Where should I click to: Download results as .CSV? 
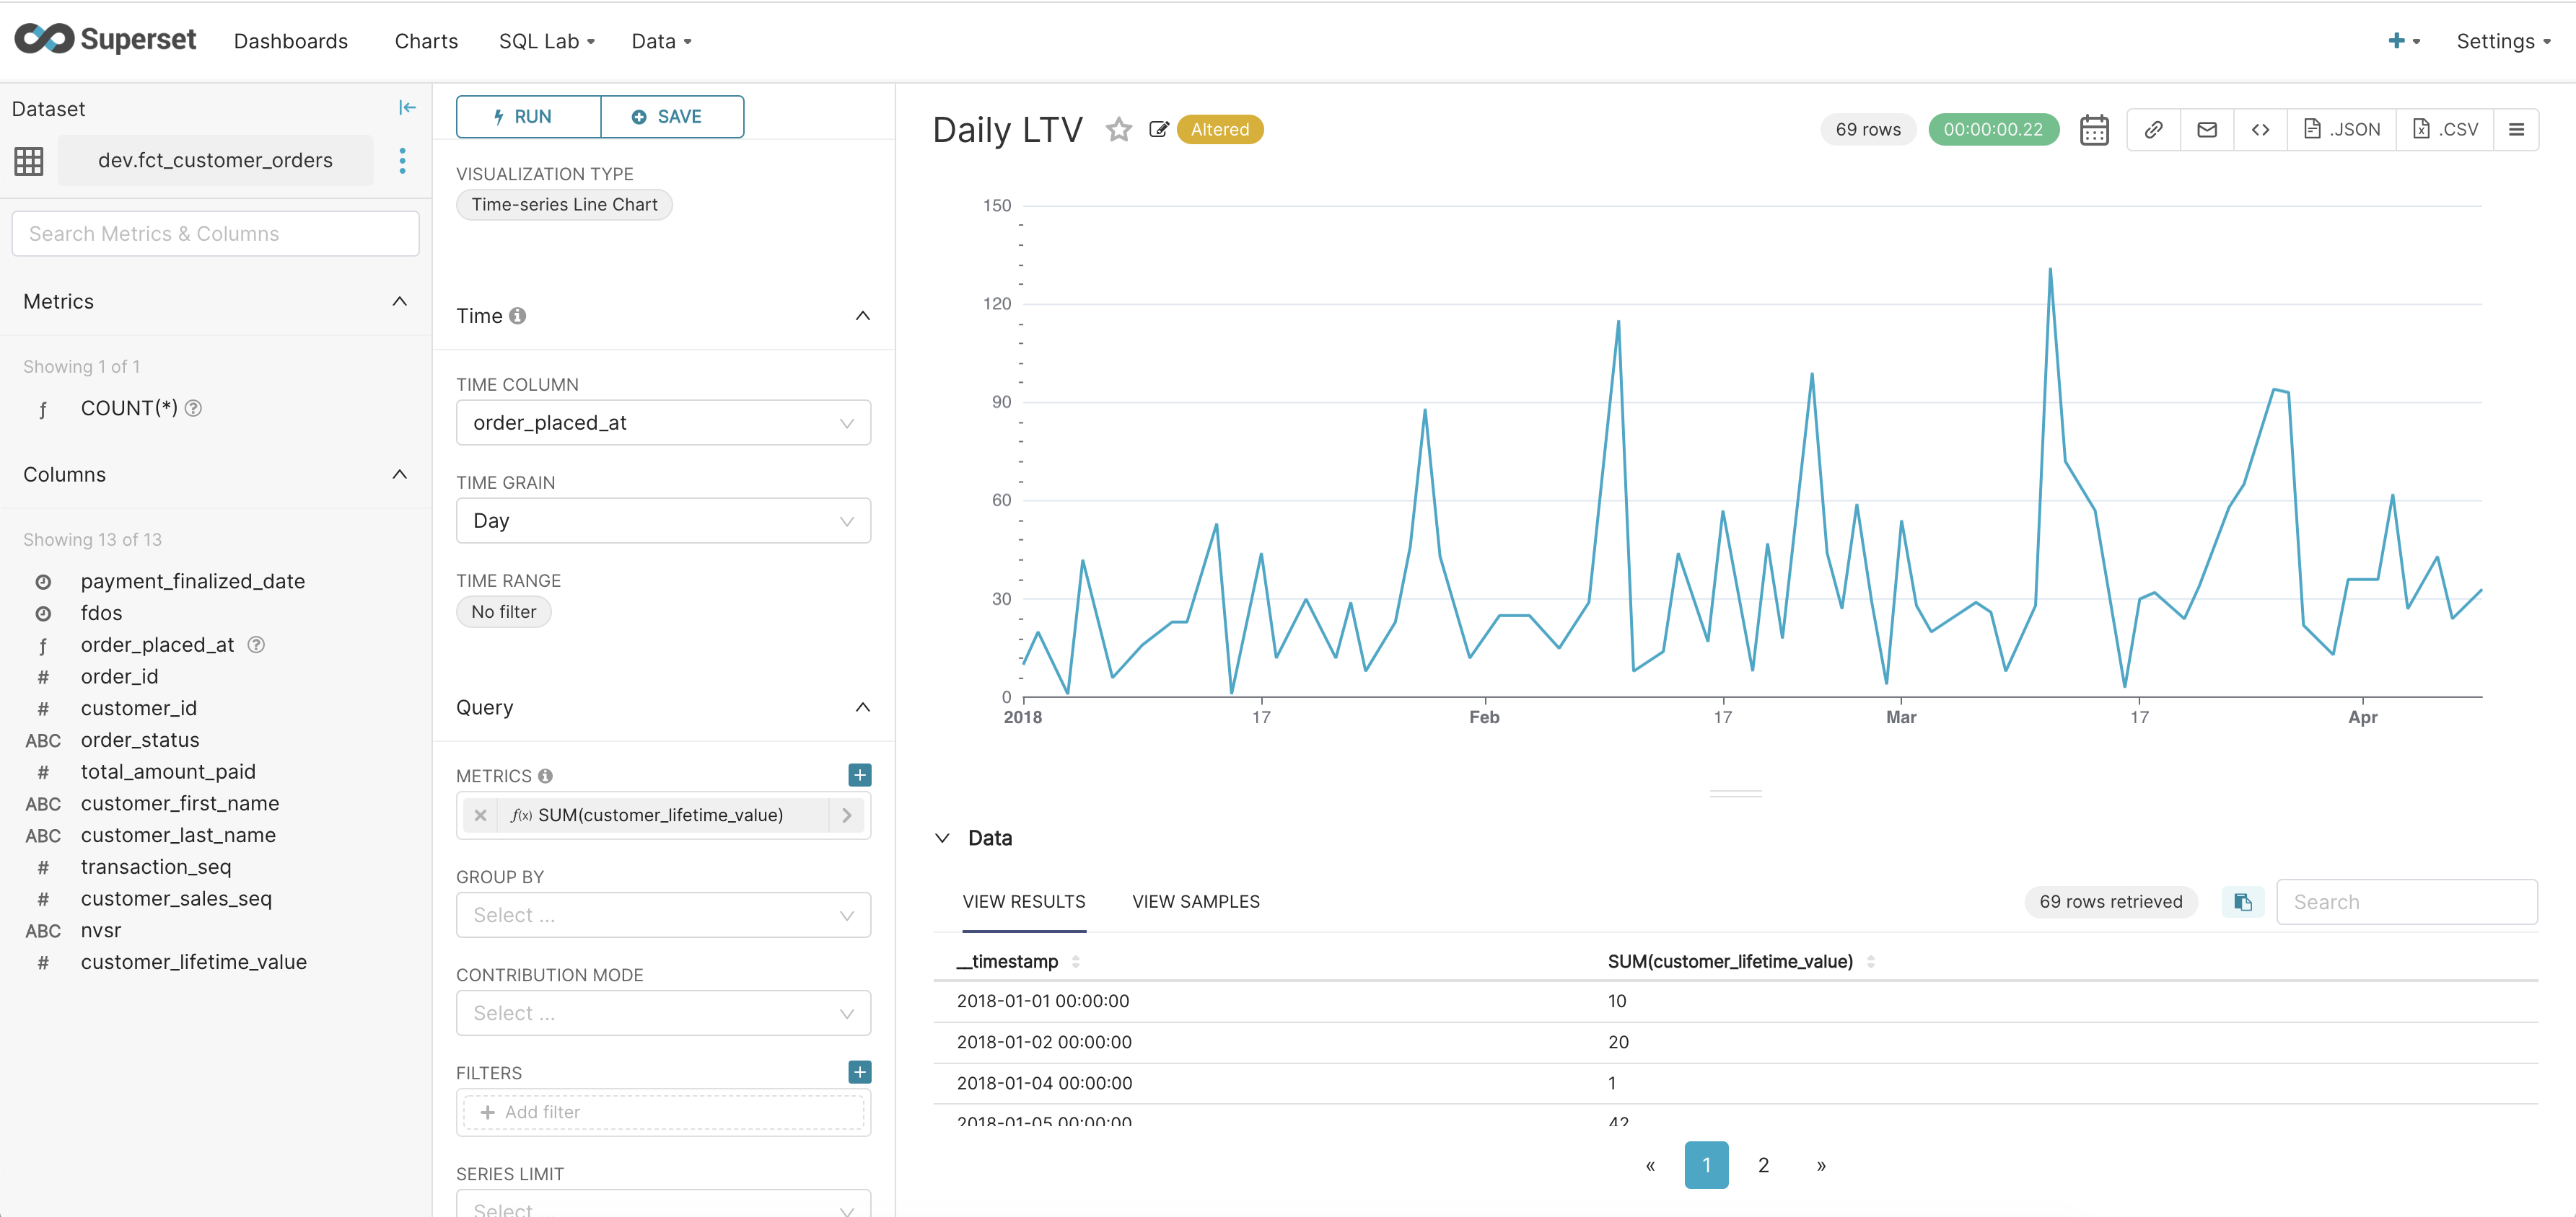[x=2445, y=130]
